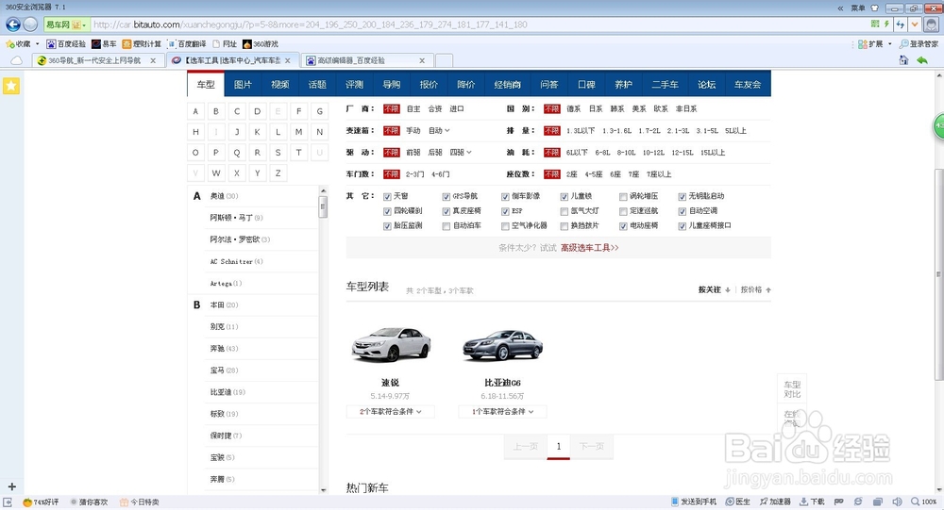
Task: Close the 高级编辑器_百度经验 tab
Action: [422, 60]
